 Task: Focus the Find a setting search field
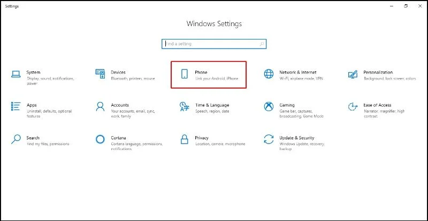[214, 44]
